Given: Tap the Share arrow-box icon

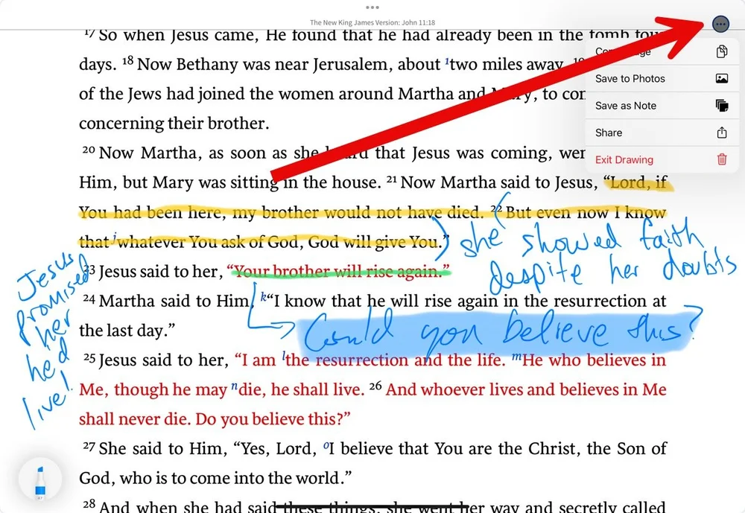Looking at the screenshot, I should [722, 133].
